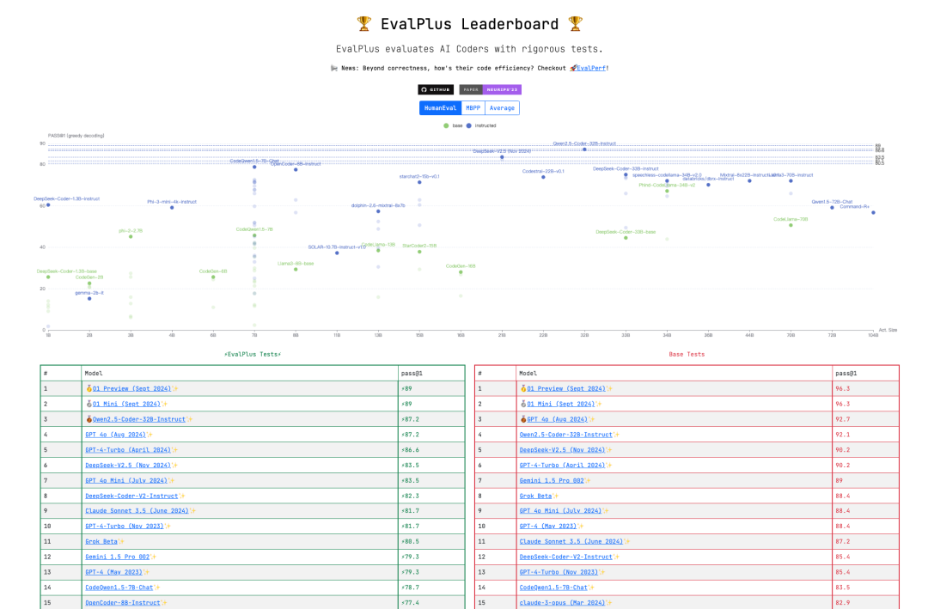Open GPT 4o (Aug 2024) in EvalPlus Tests table

point(115,435)
